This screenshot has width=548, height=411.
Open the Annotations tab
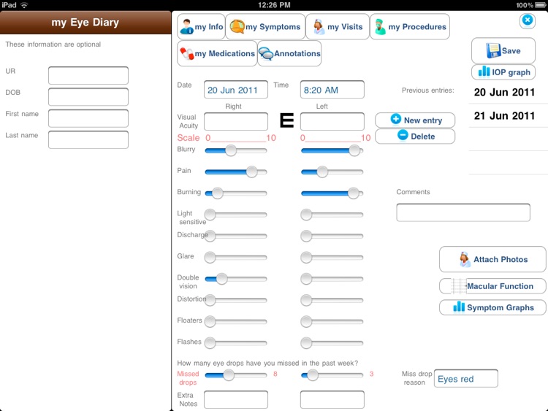click(289, 53)
